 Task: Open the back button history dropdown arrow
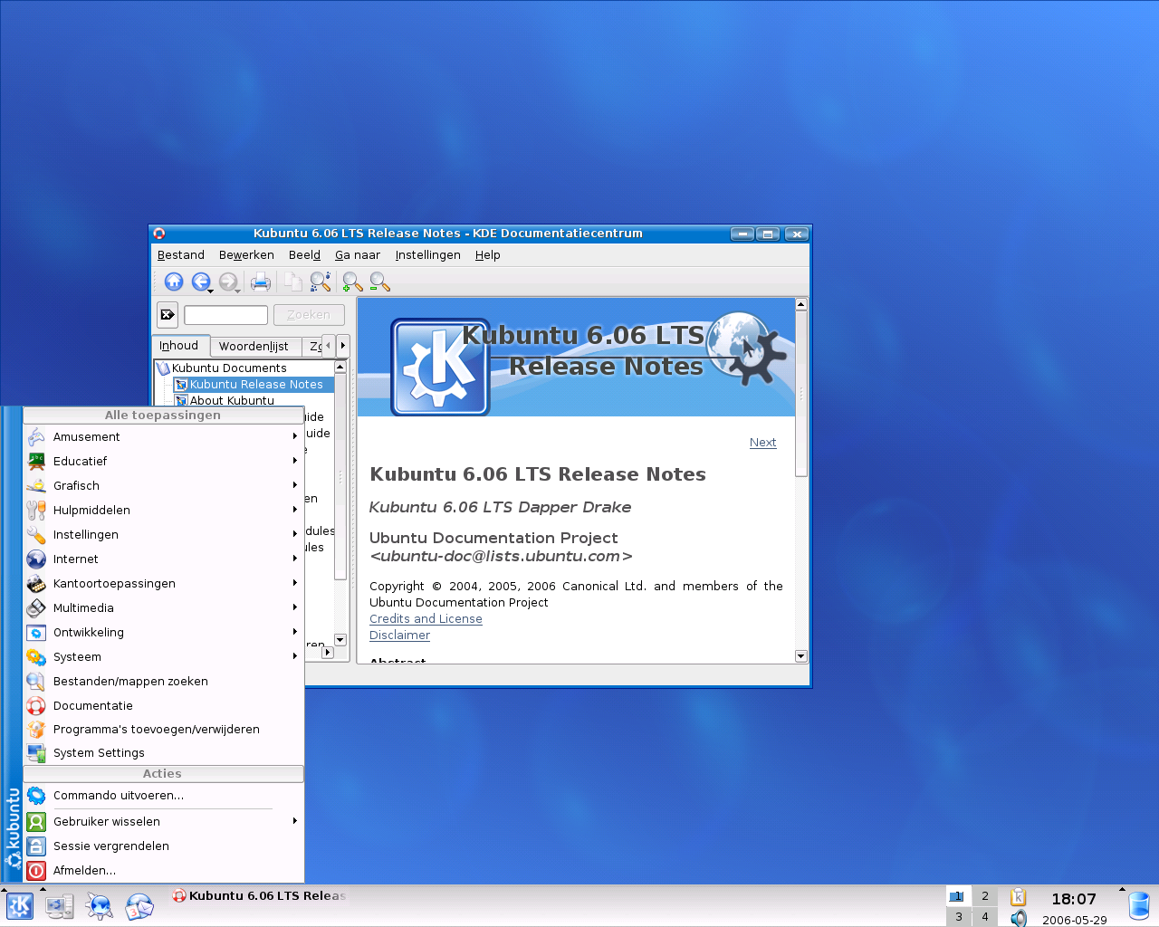pos(211,291)
